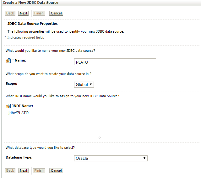Click inside the JNDI Name text area

pyautogui.click(x=53, y=124)
